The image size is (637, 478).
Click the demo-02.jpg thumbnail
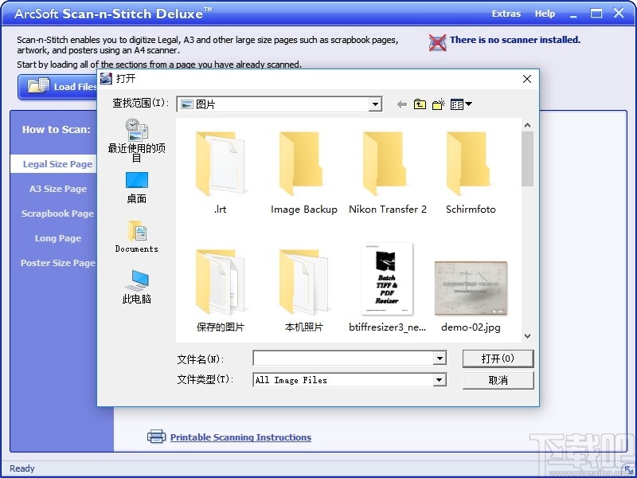470,287
